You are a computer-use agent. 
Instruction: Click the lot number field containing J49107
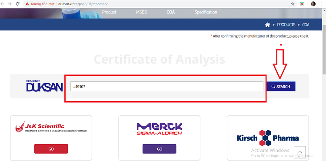click(167, 87)
